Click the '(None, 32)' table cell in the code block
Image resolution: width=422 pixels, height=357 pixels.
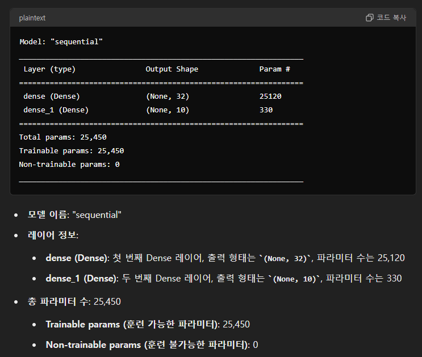pyautogui.click(x=168, y=96)
